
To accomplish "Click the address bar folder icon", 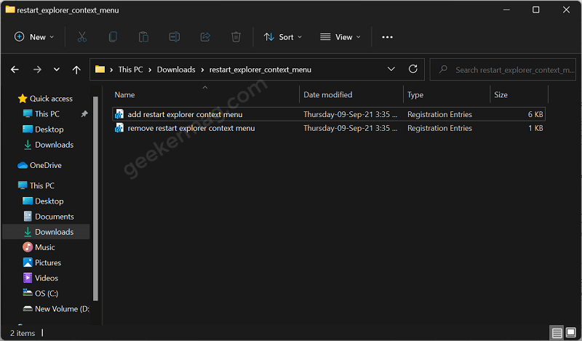I will (x=100, y=69).
